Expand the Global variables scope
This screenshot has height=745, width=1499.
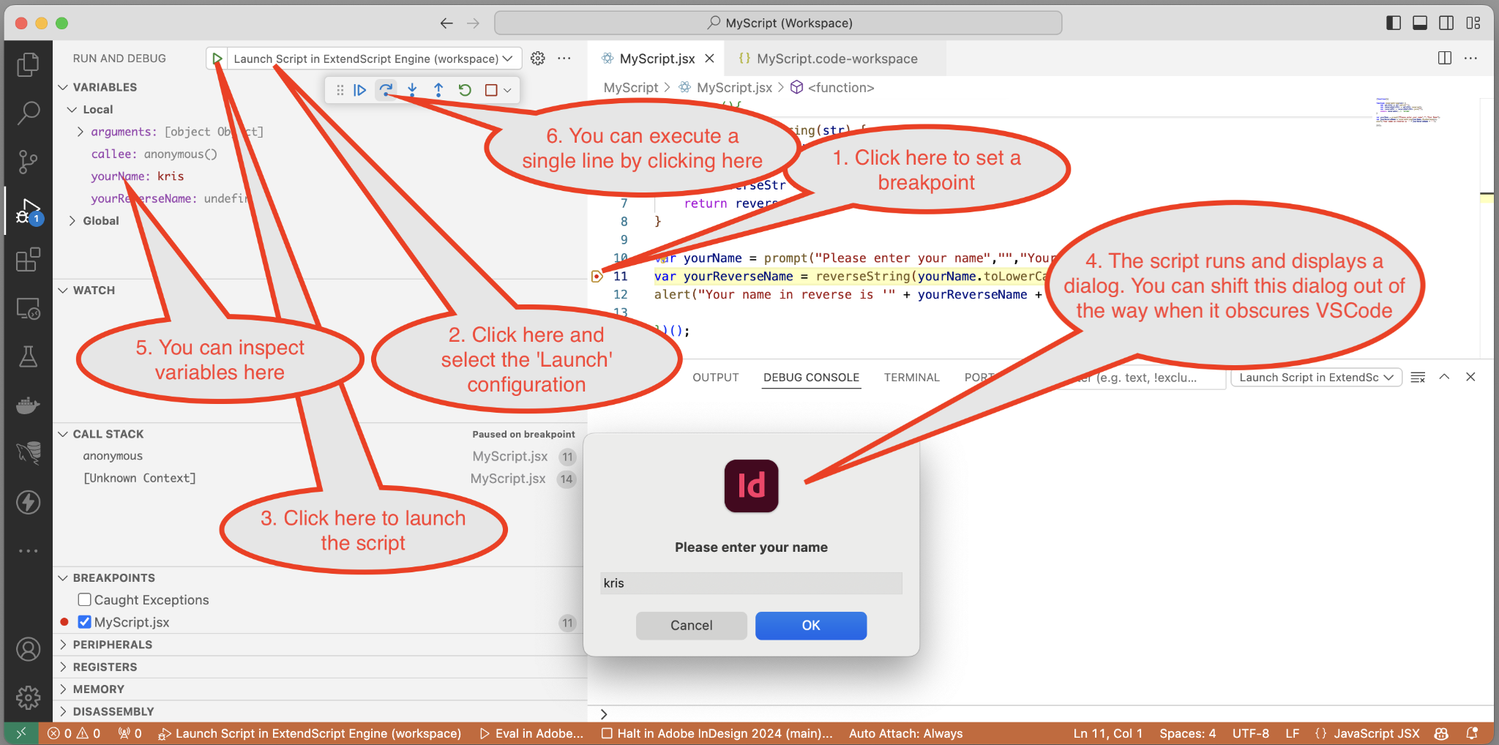click(x=72, y=221)
